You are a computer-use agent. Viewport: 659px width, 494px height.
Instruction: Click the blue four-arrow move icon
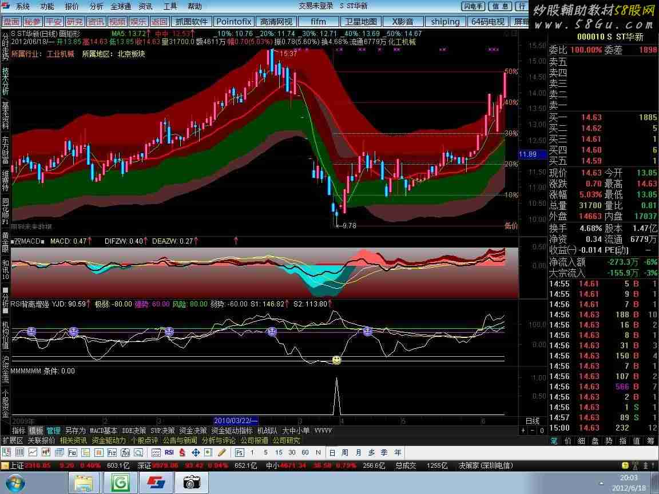pyautogui.click(x=196, y=452)
